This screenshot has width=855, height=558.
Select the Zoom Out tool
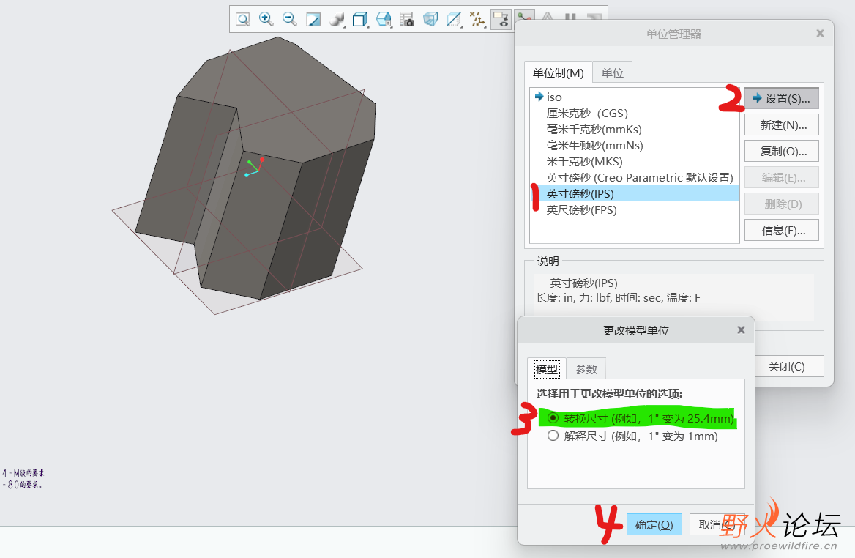(290, 20)
